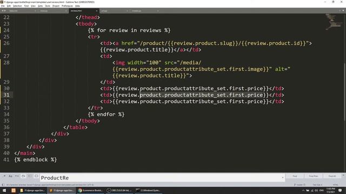Click the Find Prev button
Image resolution: width=346 pixels, height=194 pixels.
[314, 176]
